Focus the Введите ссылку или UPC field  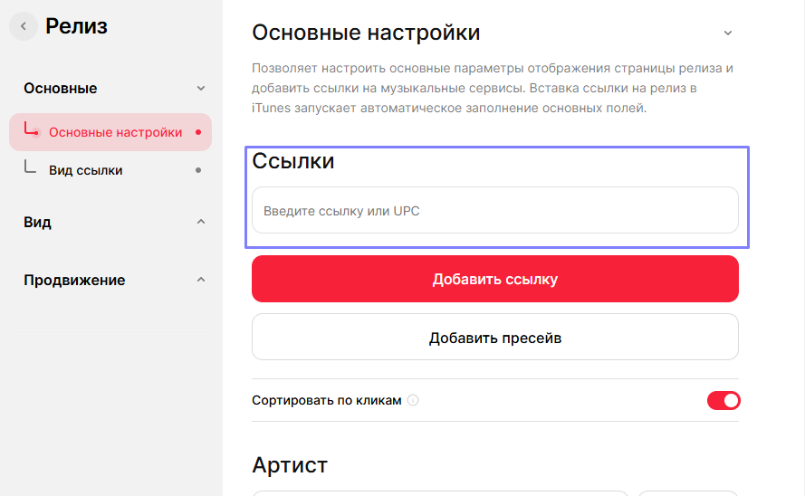pyautogui.click(x=494, y=211)
